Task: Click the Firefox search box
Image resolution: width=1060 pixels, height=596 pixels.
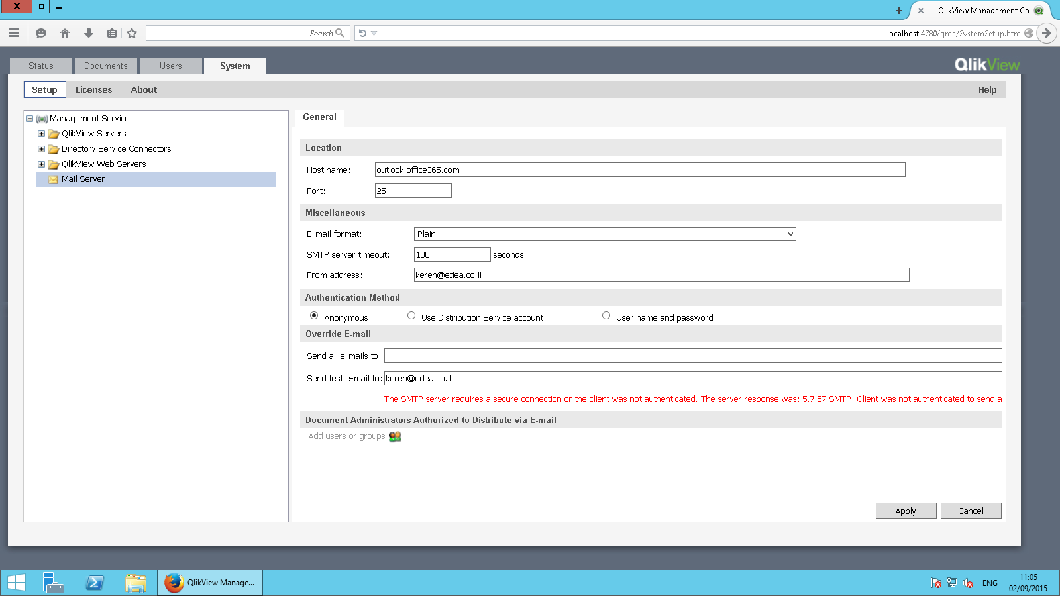Action: click(x=248, y=33)
